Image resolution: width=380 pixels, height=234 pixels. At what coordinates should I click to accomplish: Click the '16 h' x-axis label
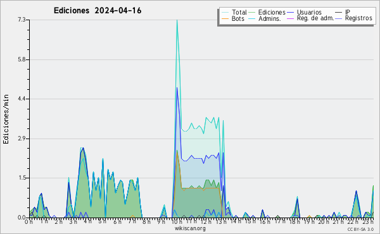coord(265,222)
